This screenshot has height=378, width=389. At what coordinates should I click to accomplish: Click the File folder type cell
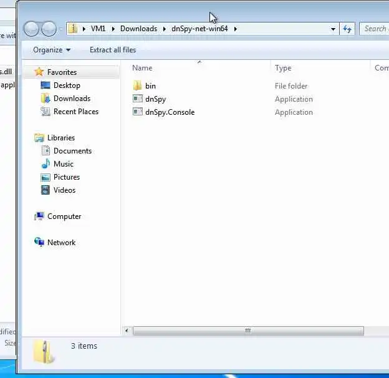pyautogui.click(x=291, y=86)
